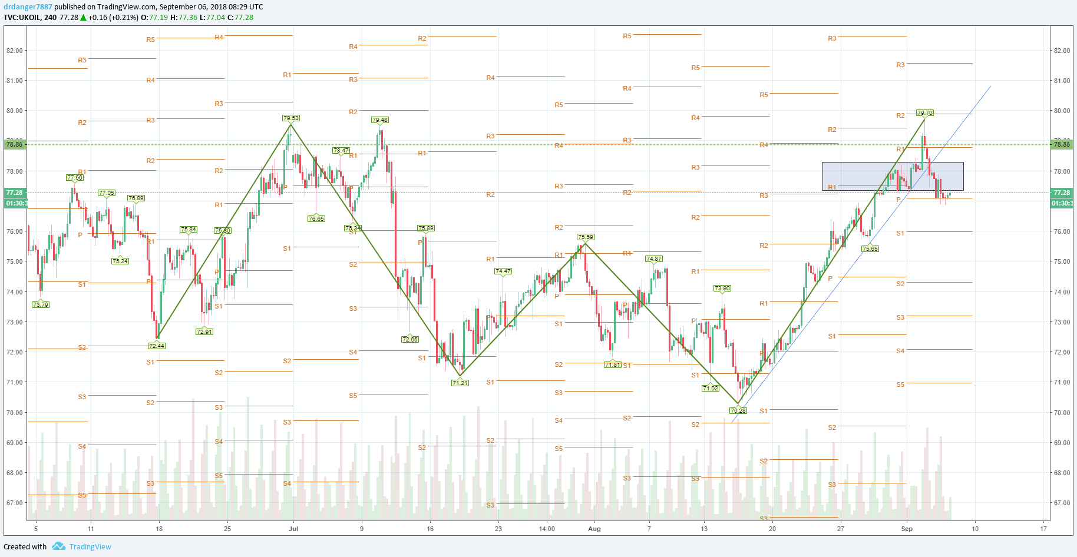Select the high value H:77.36
Screen dimensions: 1077x557
pos(184,18)
